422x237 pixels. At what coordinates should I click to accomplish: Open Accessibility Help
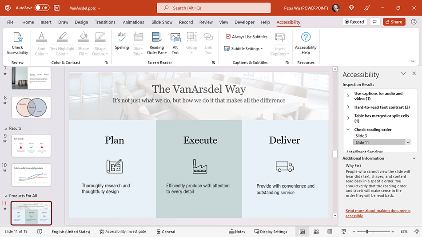(306, 43)
